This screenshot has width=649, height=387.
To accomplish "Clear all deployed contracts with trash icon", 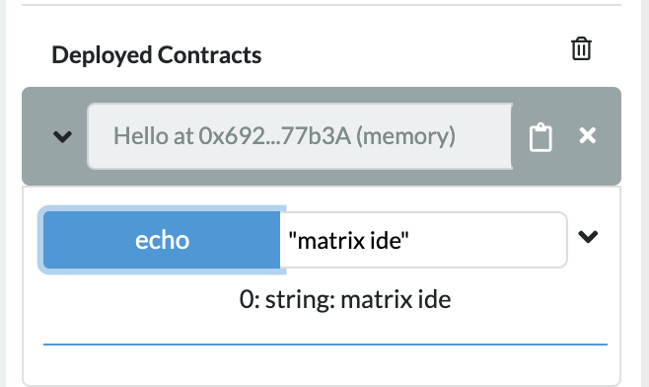I will point(581,49).
